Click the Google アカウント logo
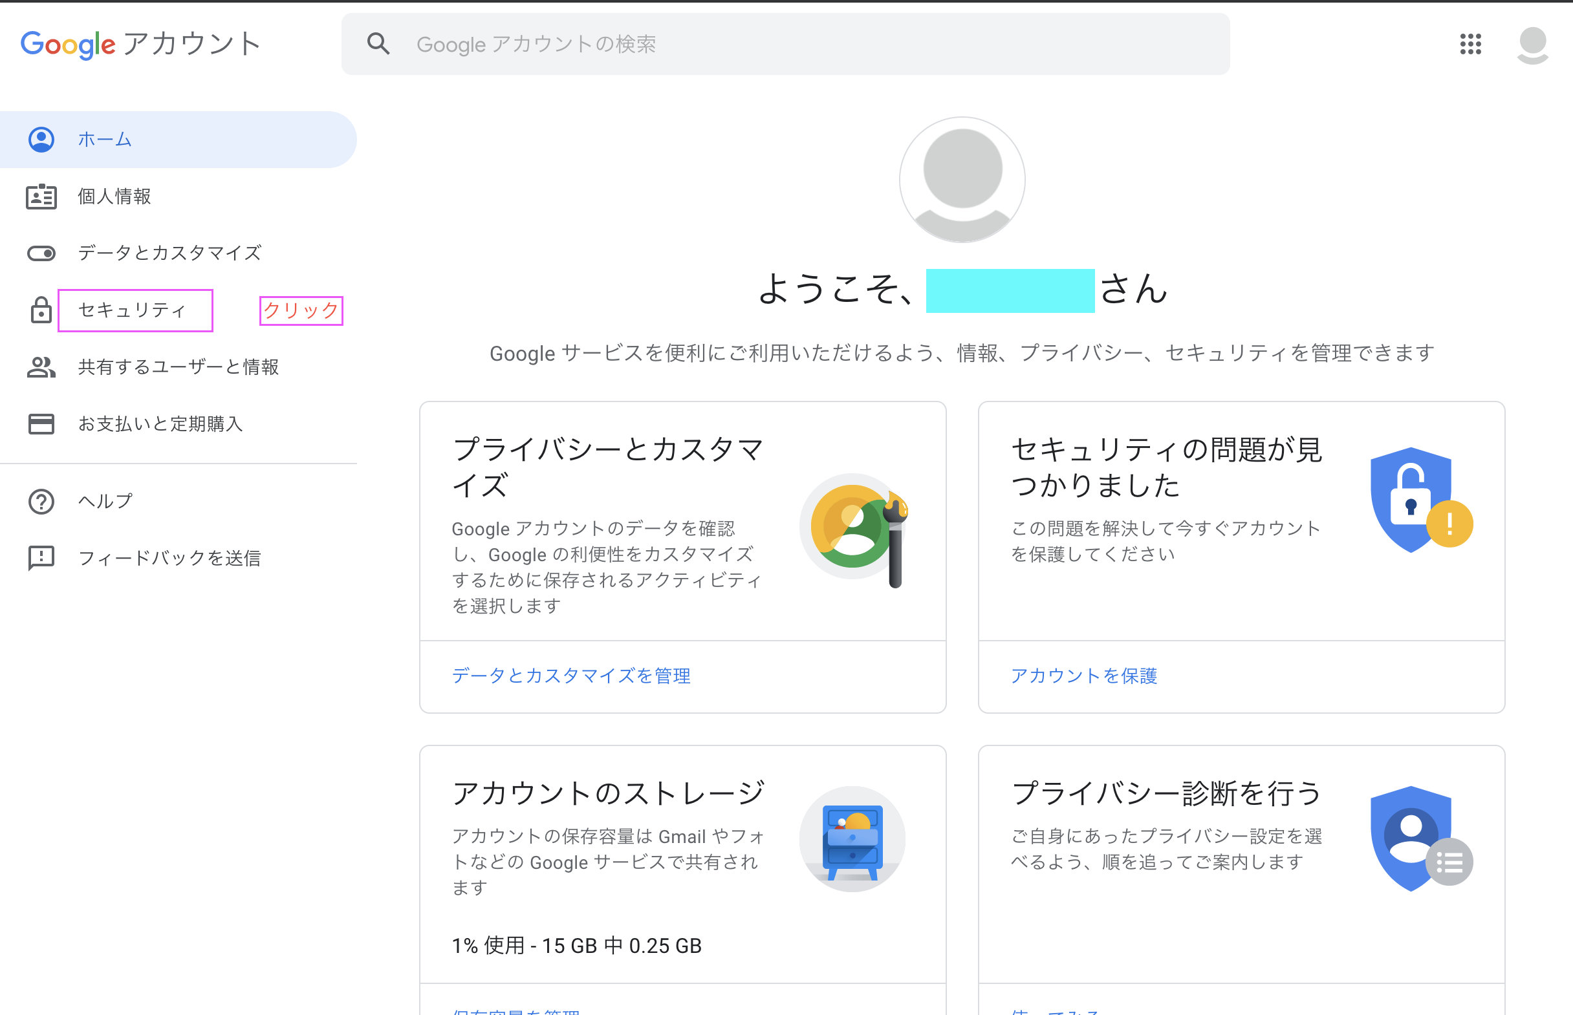The width and height of the screenshot is (1573, 1015). click(x=140, y=44)
